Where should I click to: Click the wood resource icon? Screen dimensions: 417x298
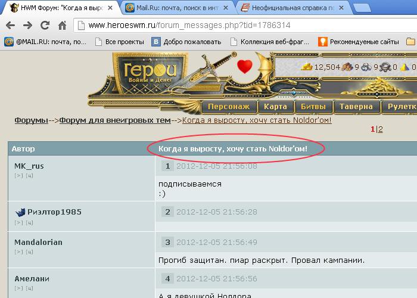point(347,67)
